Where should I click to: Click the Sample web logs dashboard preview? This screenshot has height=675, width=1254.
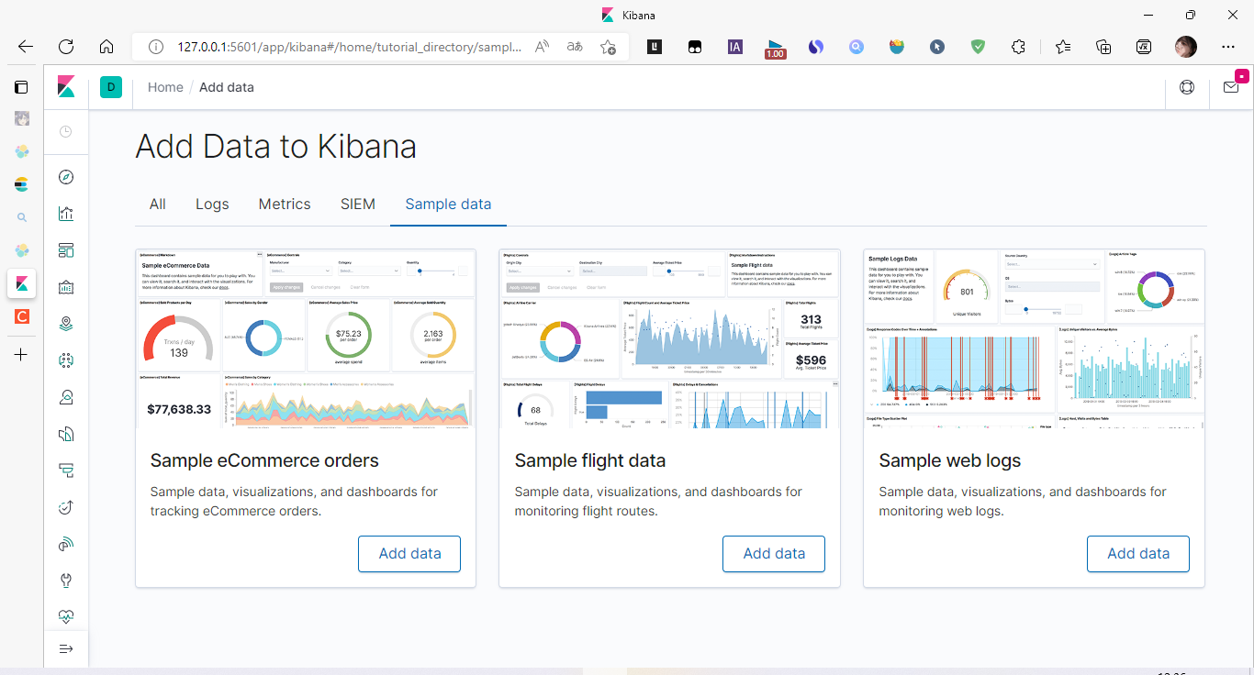click(1034, 338)
